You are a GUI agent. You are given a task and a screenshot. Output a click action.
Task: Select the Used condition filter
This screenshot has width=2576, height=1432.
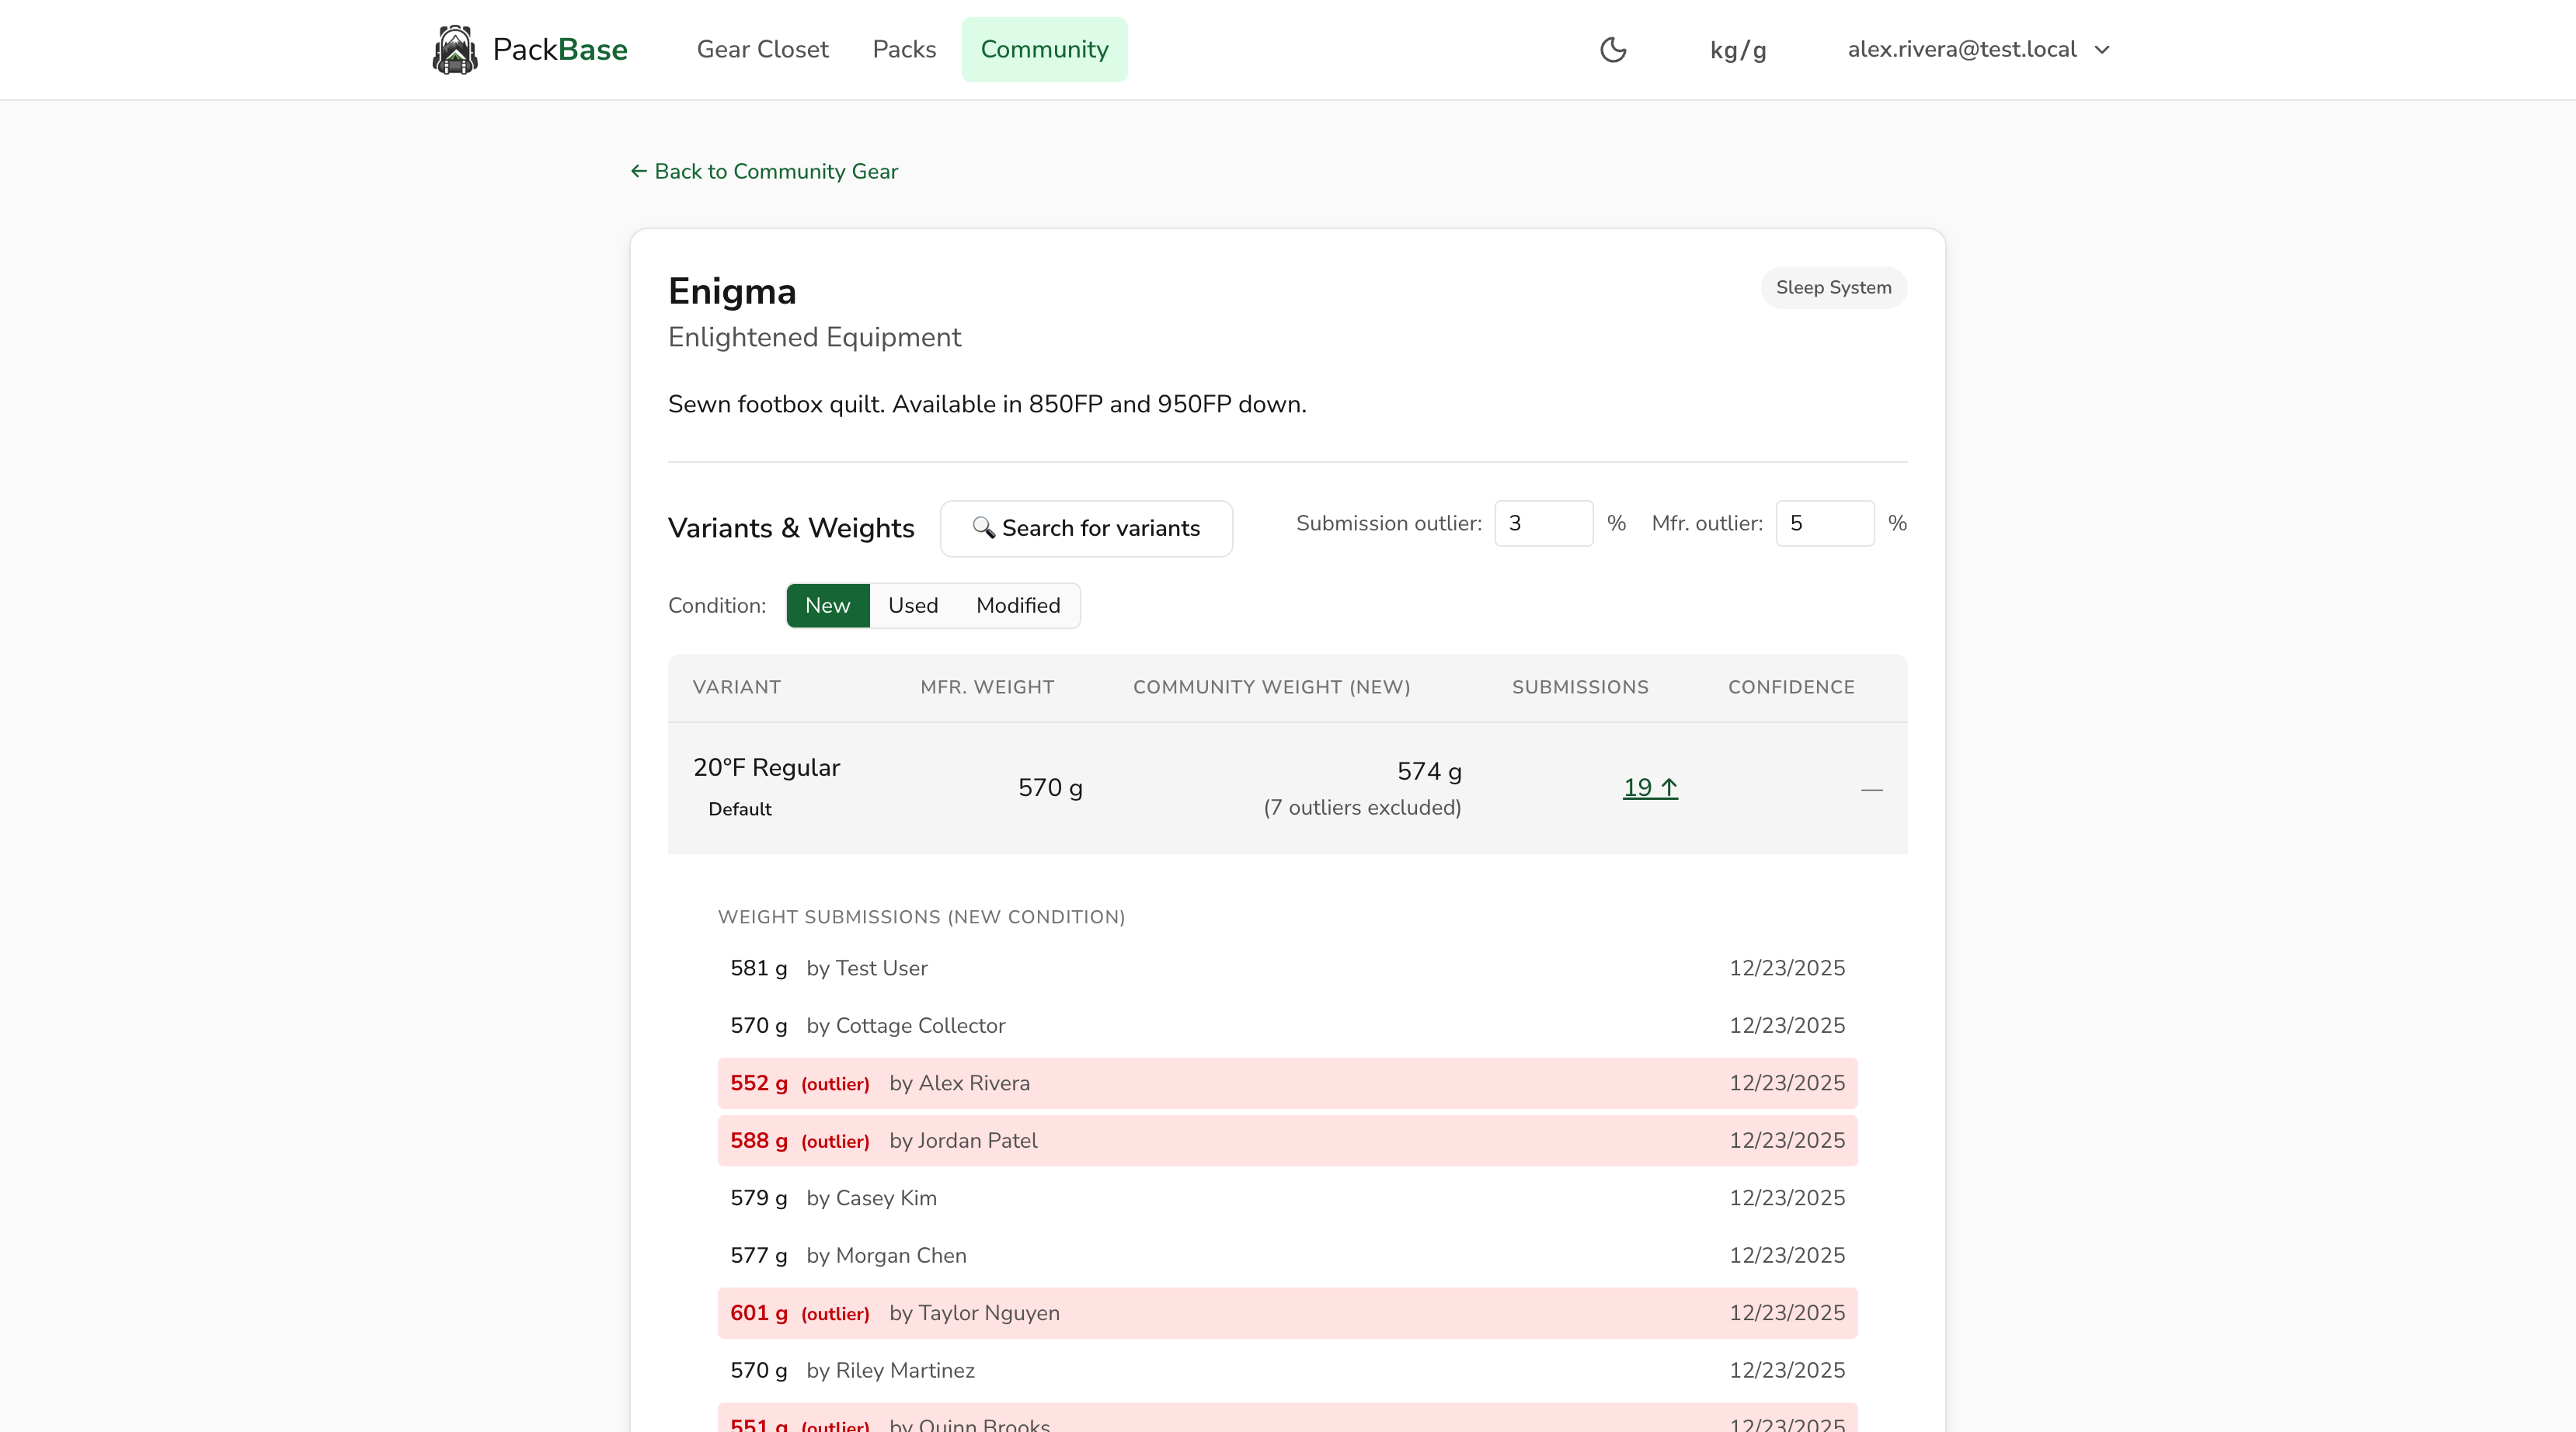[x=912, y=605]
